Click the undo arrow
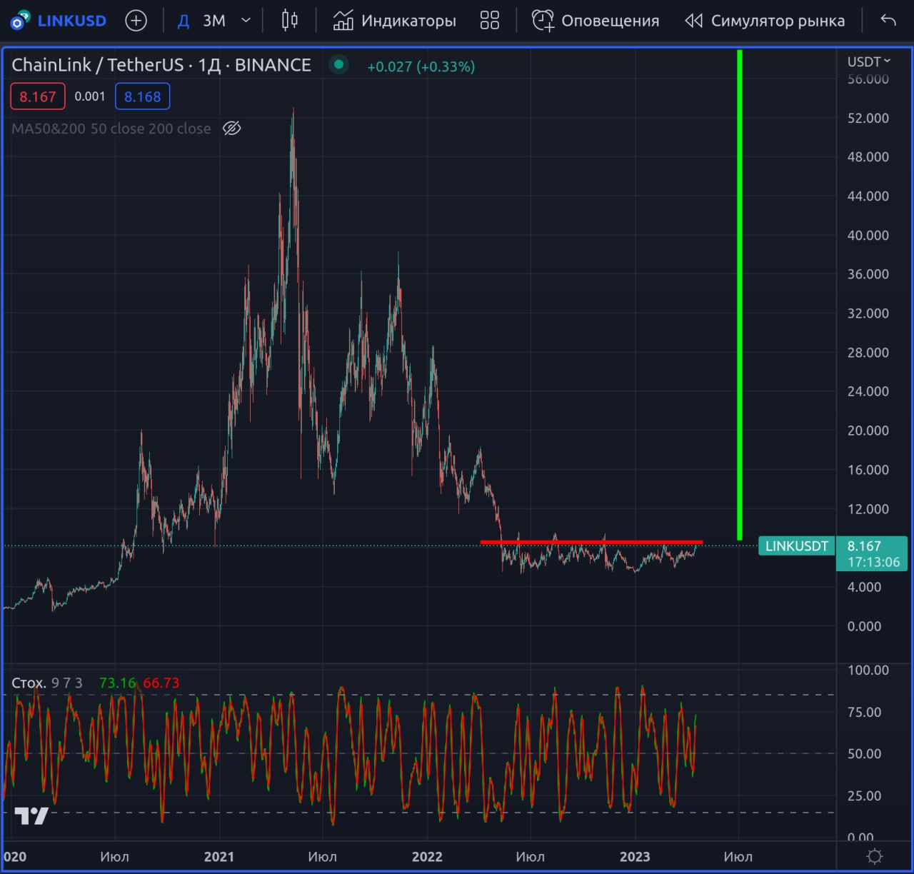Viewport: 914px width, 874px height. [888, 21]
